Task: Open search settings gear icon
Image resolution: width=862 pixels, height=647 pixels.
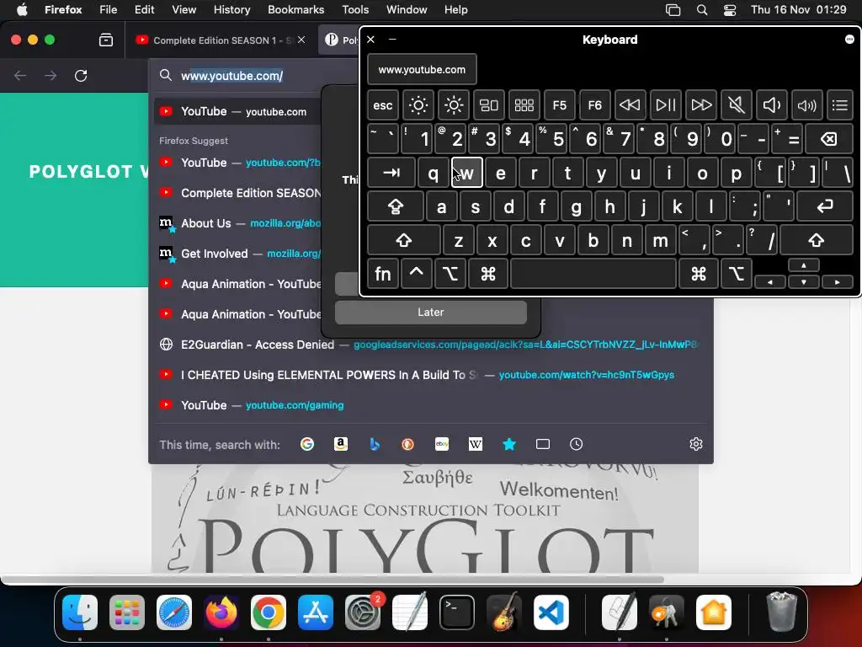Action: [x=696, y=444]
